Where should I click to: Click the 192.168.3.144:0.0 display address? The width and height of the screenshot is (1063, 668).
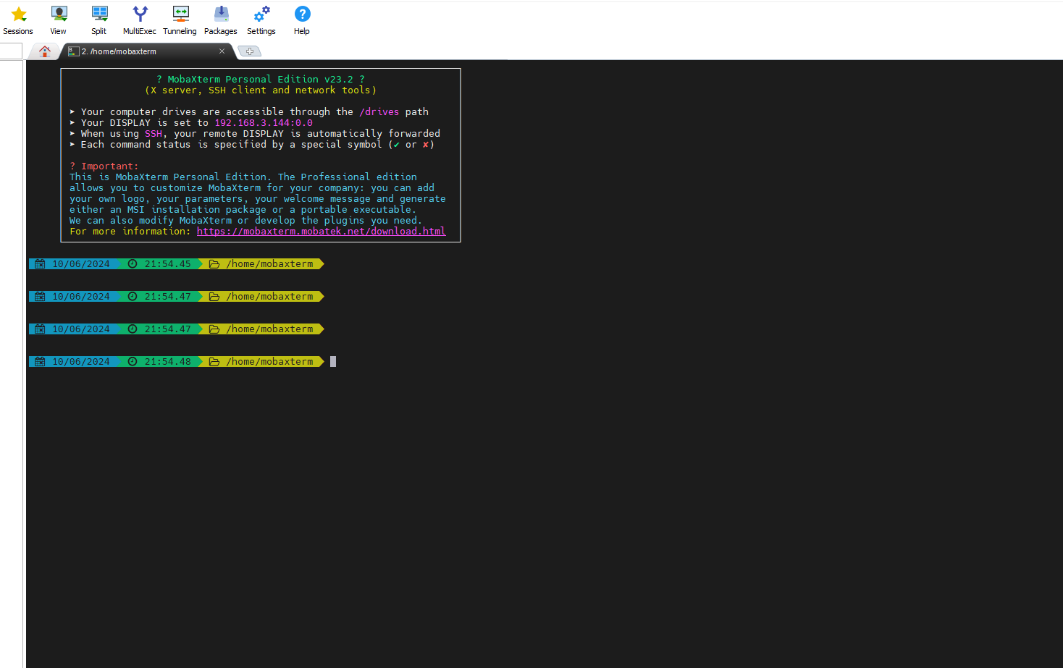tap(264, 123)
